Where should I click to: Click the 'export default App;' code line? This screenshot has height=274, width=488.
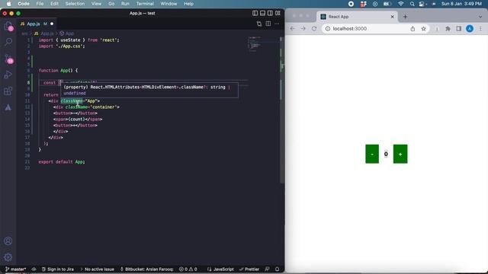tap(62, 162)
